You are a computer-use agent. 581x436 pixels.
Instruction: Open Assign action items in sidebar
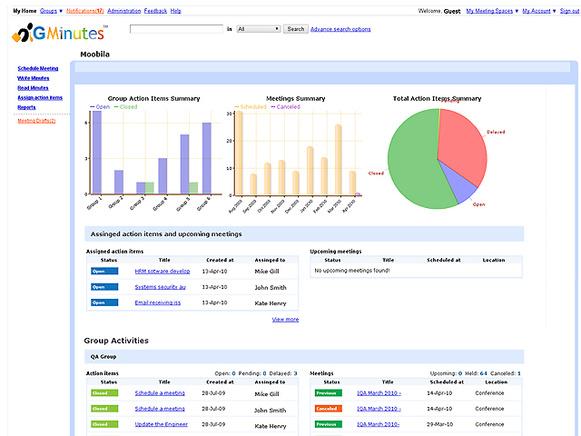pyautogui.click(x=40, y=97)
